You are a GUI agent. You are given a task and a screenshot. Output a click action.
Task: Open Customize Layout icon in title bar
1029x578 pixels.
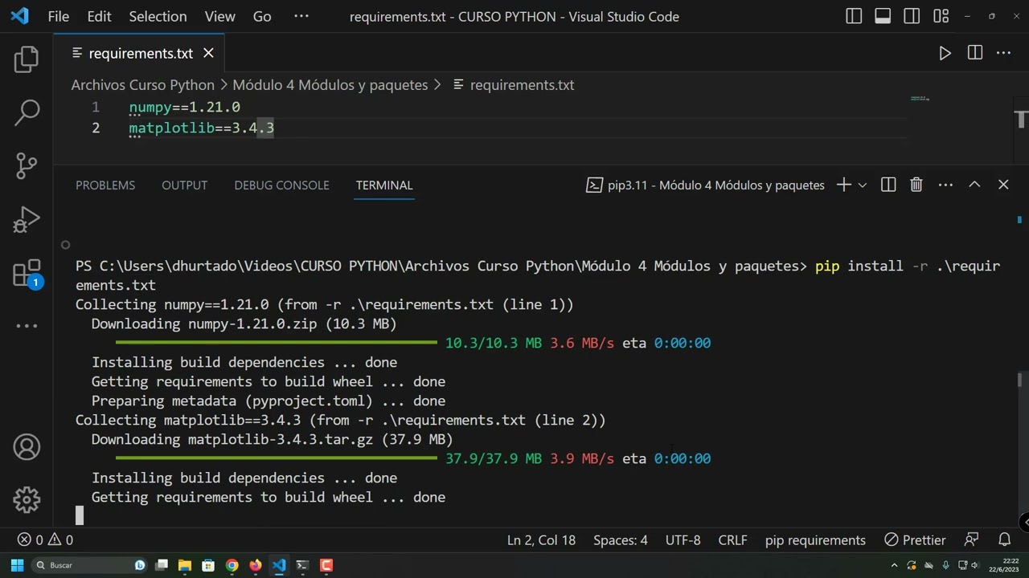tap(941, 16)
